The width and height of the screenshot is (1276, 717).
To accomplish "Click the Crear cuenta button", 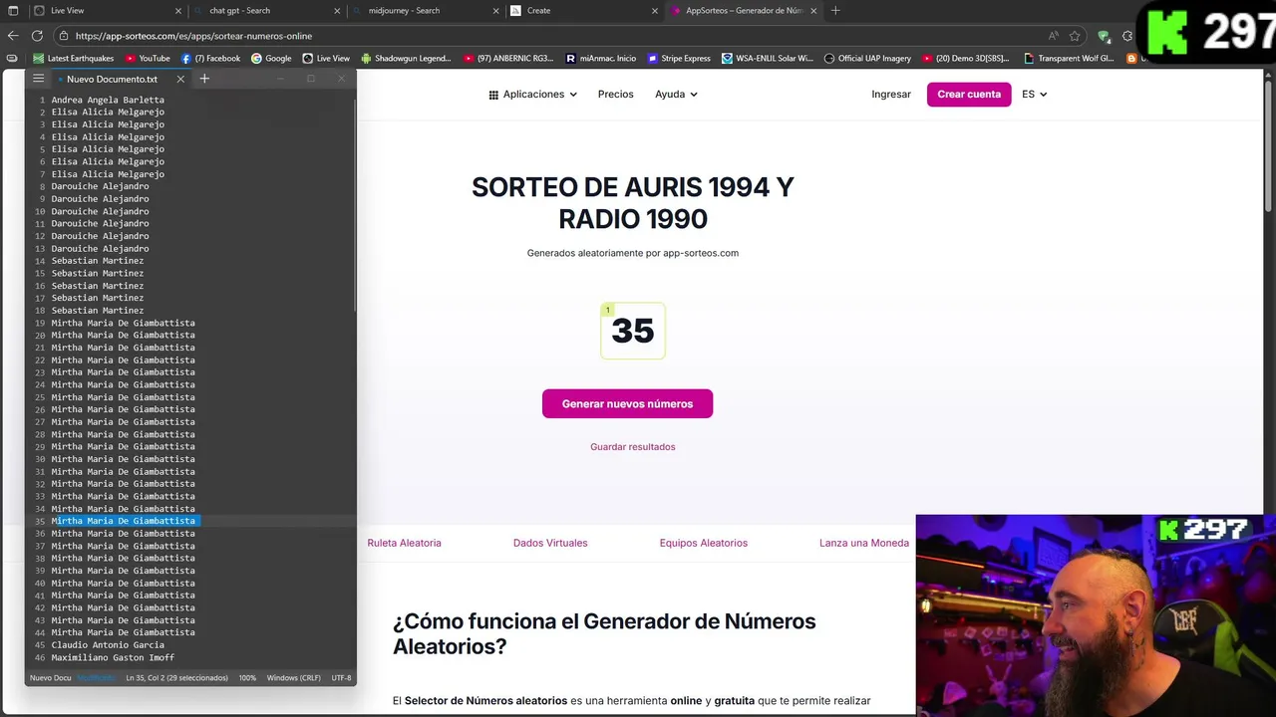I will (969, 95).
